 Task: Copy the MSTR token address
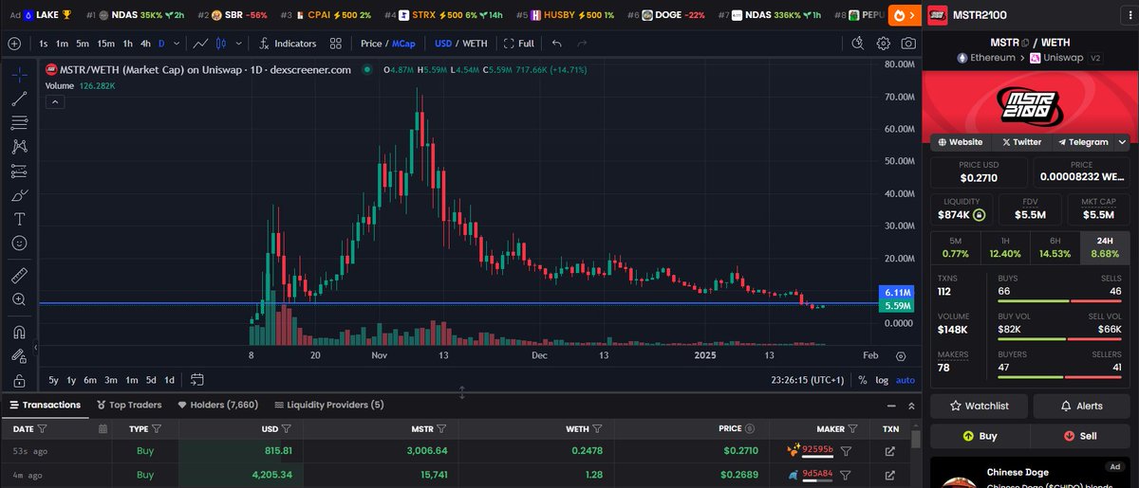coord(1024,43)
